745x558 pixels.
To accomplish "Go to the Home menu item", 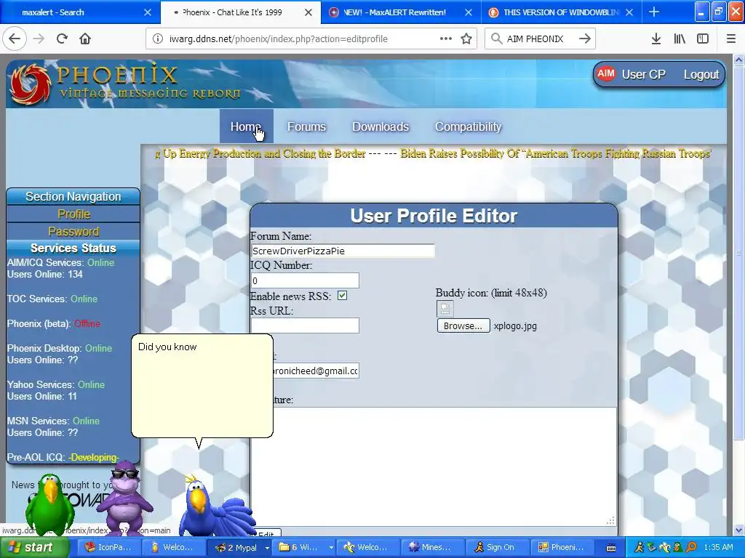I will tap(246, 126).
